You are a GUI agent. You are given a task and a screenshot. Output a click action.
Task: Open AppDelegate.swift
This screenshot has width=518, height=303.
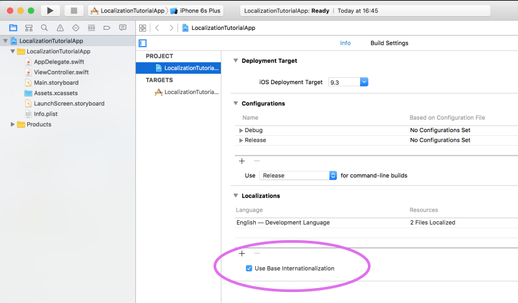click(x=59, y=62)
